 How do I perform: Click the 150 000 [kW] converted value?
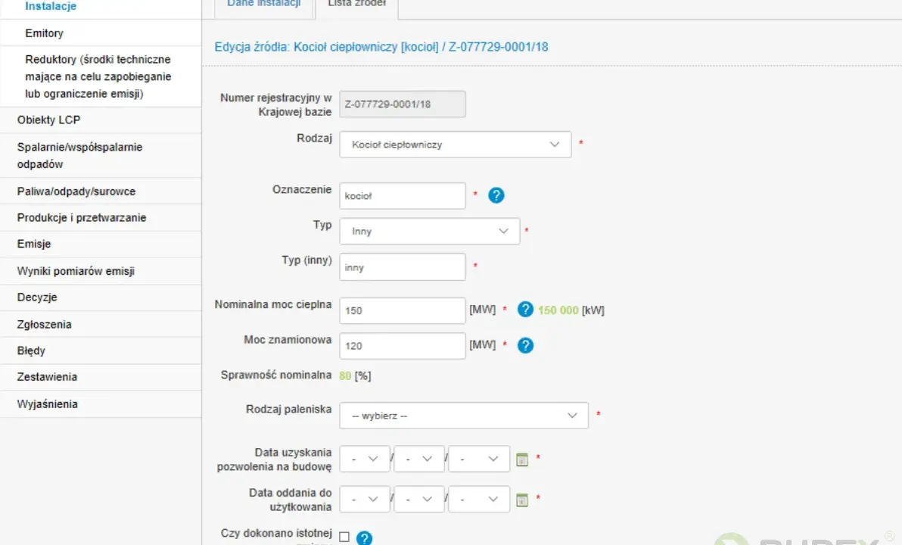pyautogui.click(x=571, y=310)
